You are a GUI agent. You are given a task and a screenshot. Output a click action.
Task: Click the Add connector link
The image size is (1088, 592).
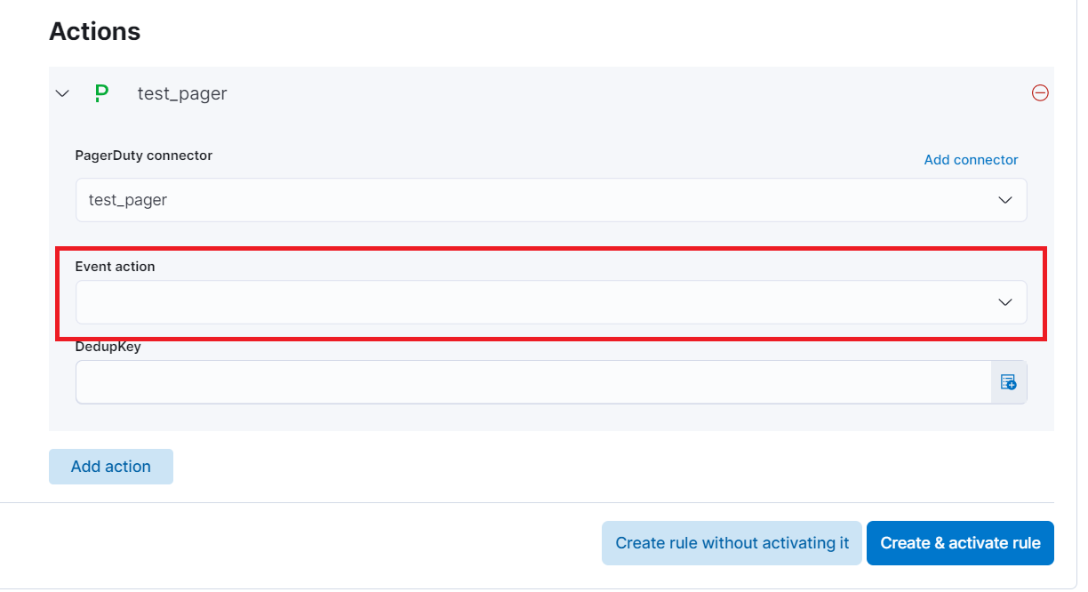(971, 159)
